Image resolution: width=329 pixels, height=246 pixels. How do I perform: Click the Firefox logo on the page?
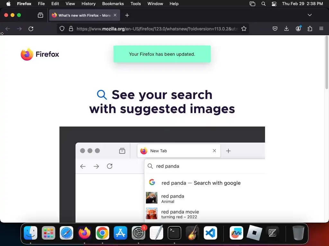[x=40, y=54]
